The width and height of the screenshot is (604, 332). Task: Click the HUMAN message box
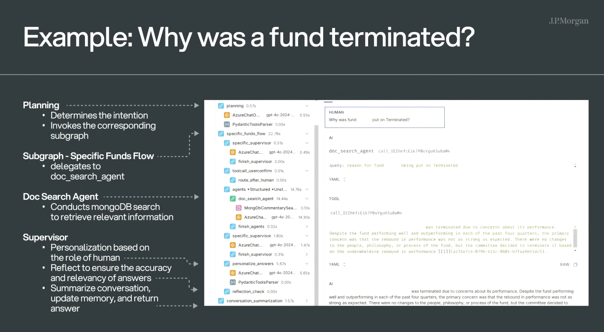[x=385, y=117]
